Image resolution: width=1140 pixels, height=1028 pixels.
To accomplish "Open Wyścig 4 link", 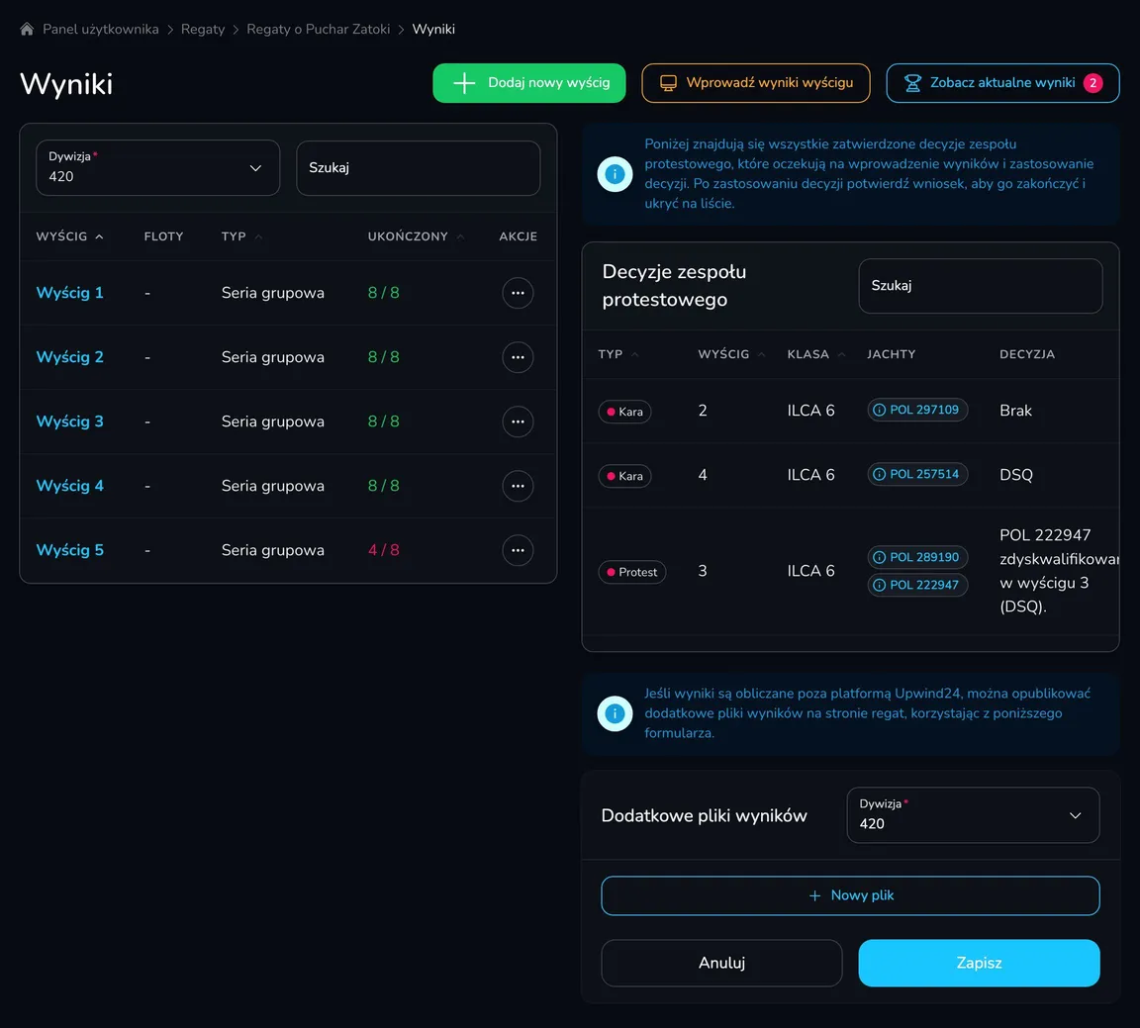I will coord(70,486).
